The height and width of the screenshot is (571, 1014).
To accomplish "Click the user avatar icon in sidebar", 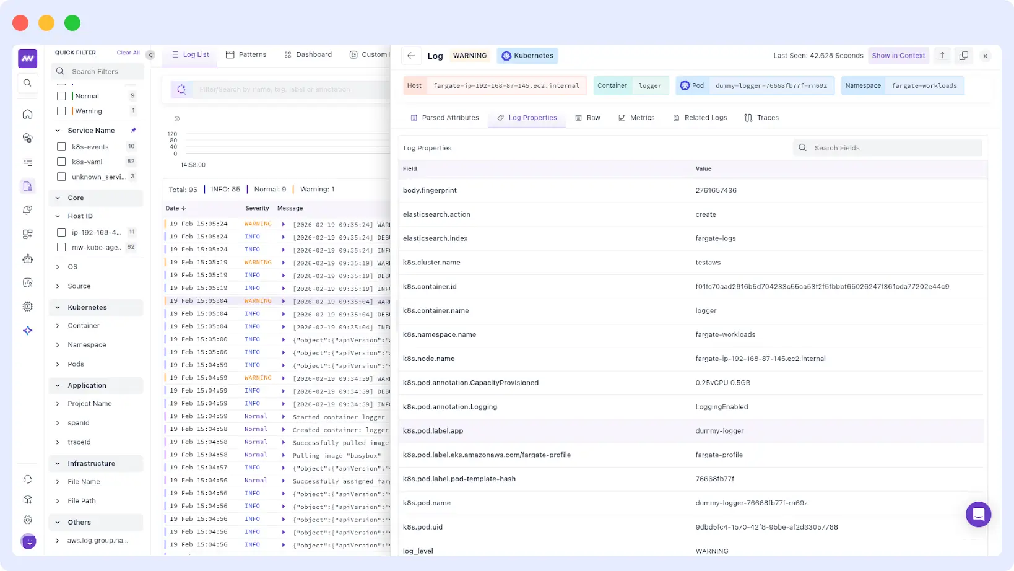I will coord(28,541).
